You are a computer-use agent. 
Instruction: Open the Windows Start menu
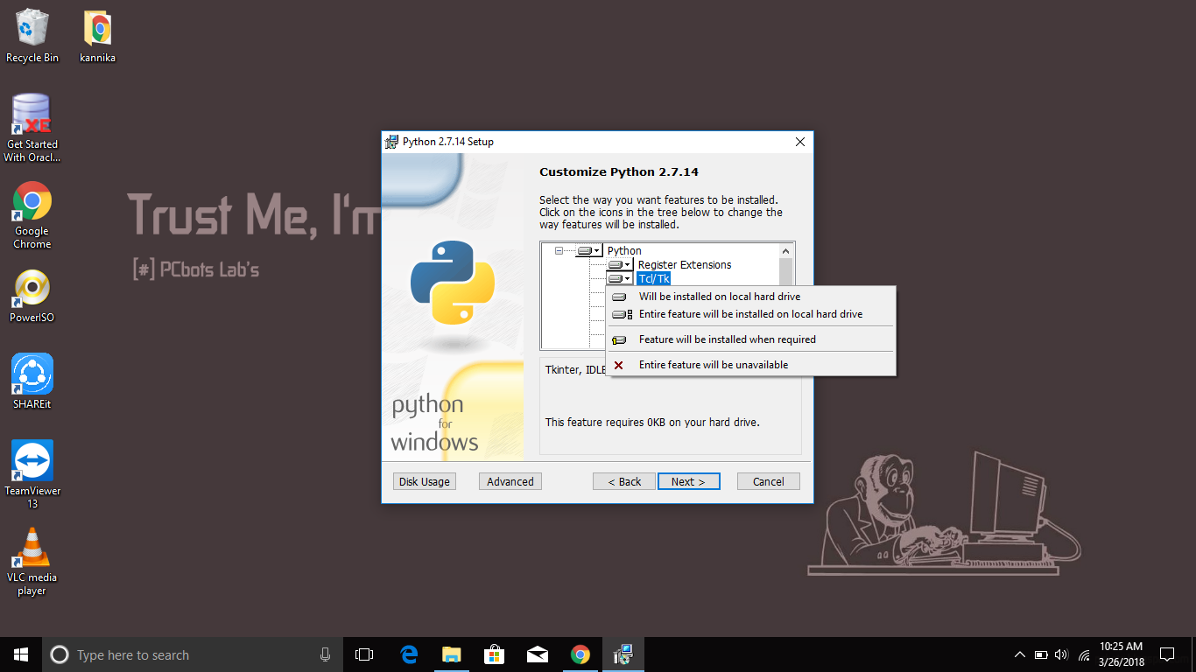[21, 654]
